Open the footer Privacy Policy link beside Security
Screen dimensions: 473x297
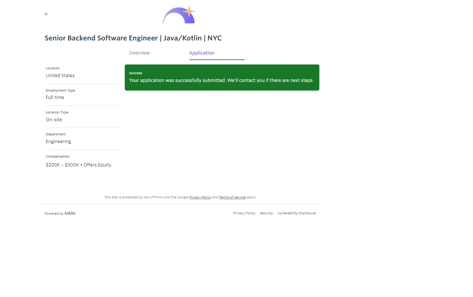[x=244, y=213]
